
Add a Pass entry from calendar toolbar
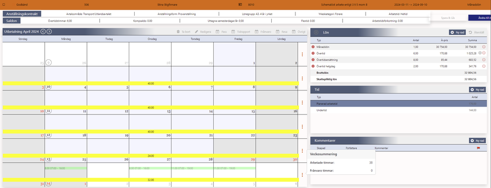pos(221,31)
